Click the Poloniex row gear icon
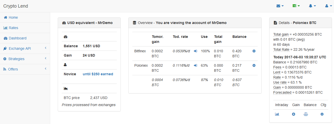This screenshot has height=124, width=334. pos(254,65)
